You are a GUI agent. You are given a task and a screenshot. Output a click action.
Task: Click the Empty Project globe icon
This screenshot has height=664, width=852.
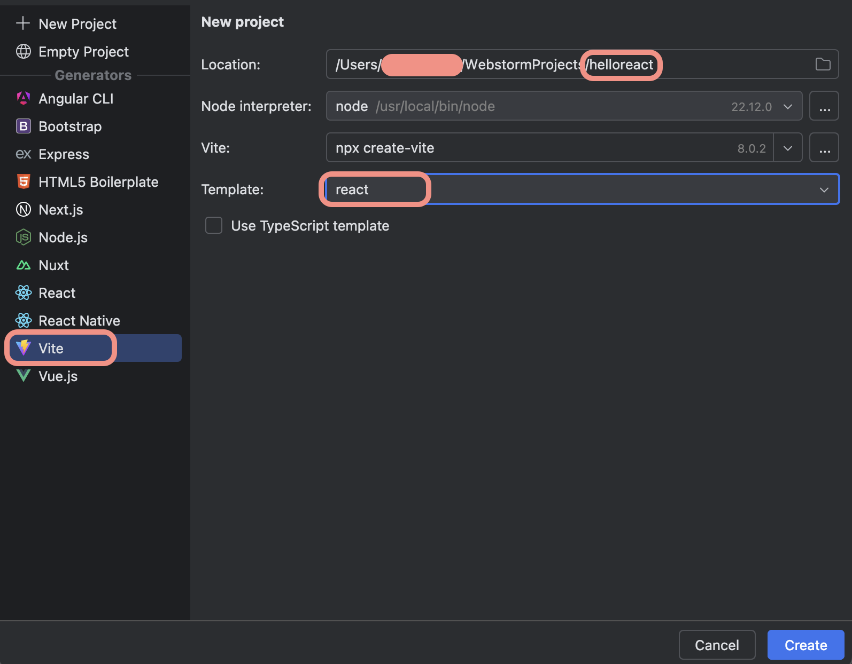click(x=23, y=51)
